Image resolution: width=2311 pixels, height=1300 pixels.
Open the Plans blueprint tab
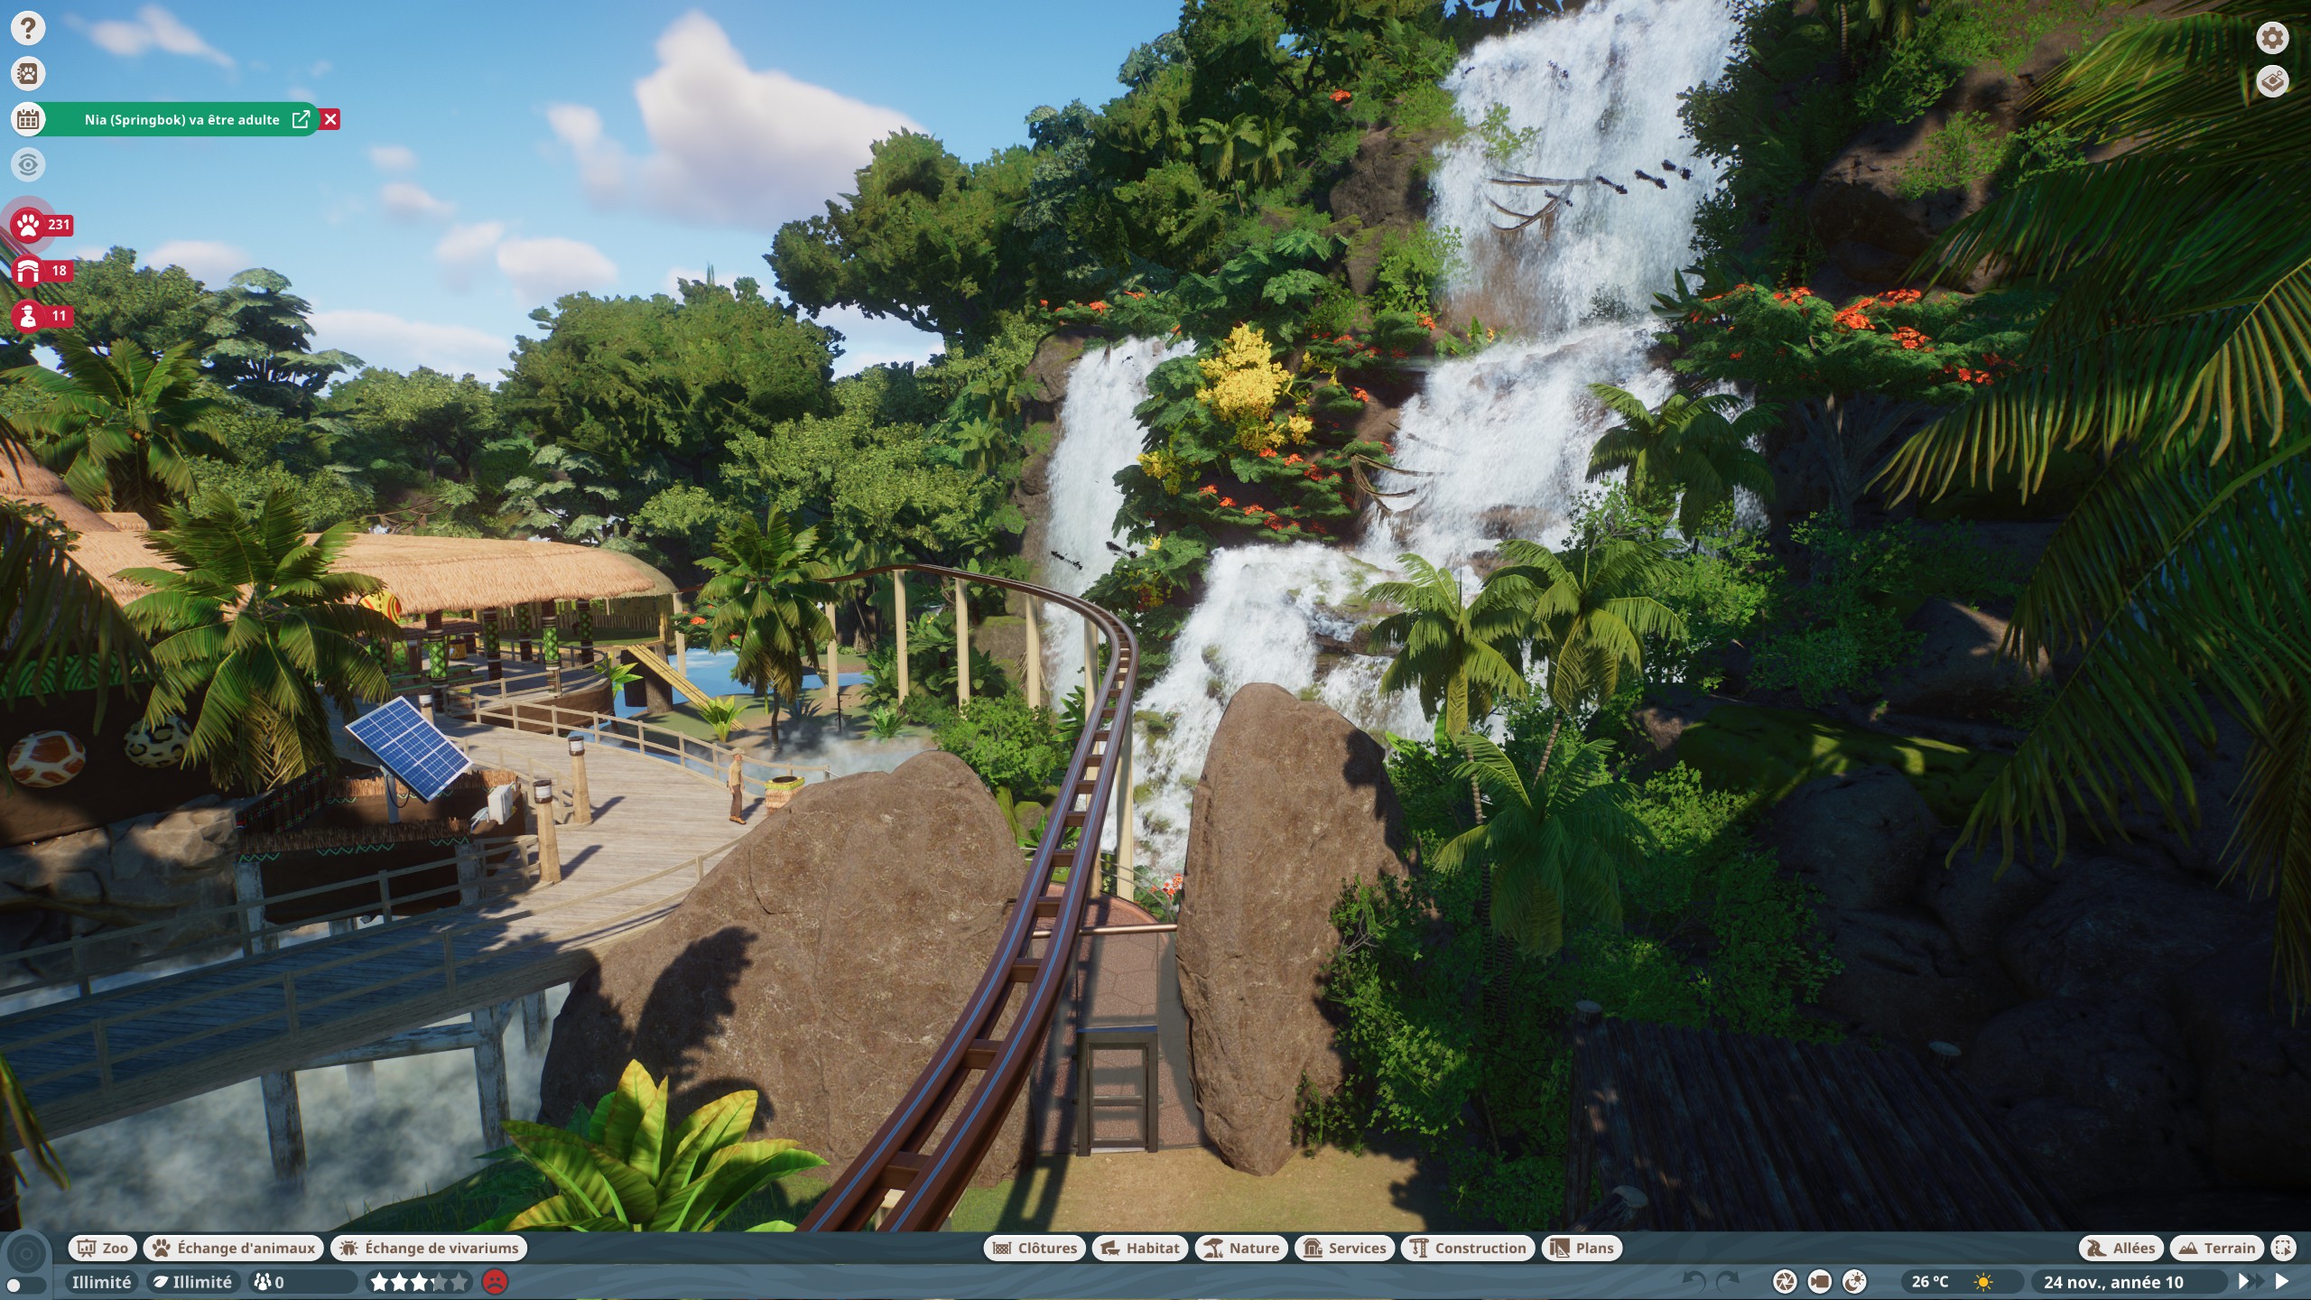click(x=1582, y=1248)
